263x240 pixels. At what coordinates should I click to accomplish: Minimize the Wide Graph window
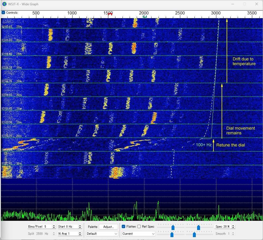pos(233,4)
